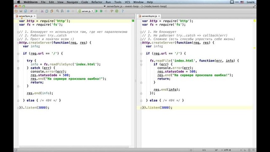The height and width of the screenshot is (152, 270).
Task: Click the Hector inspector icon in the status bar
Action: point(249,150)
